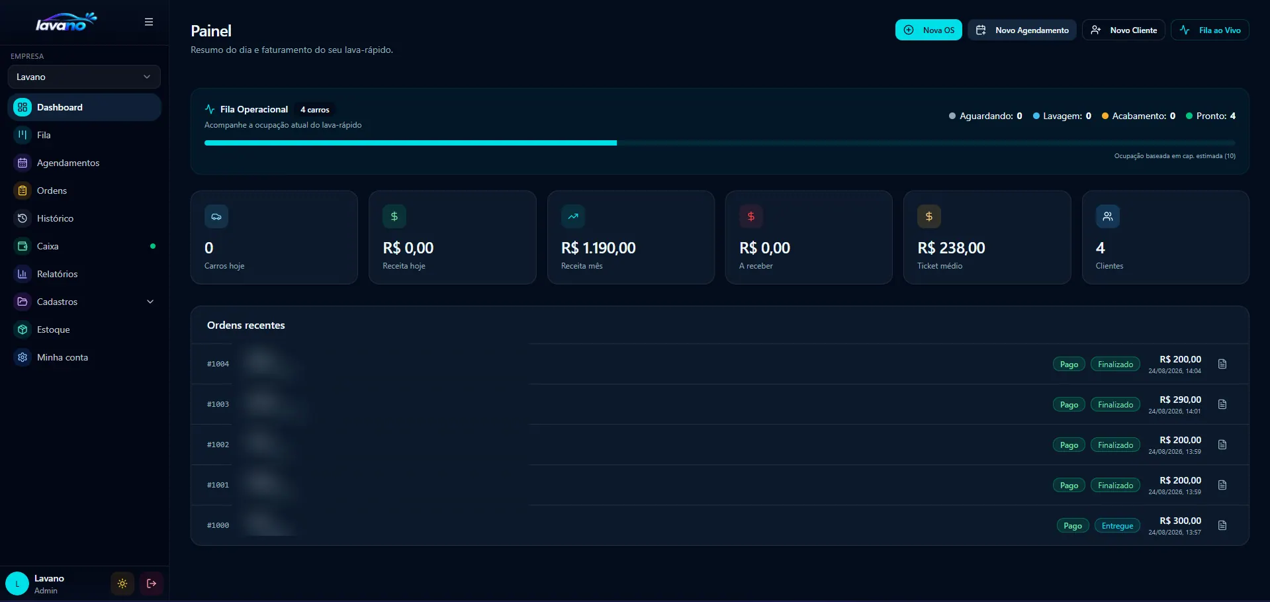1270x602 pixels.
Task: Open document icon for order #1004
Action: pyautogui.click(x=1222, y=364)
